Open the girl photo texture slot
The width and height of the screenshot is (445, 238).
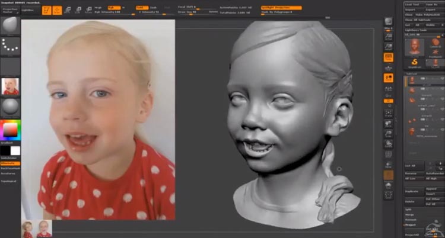pos(10,86)
